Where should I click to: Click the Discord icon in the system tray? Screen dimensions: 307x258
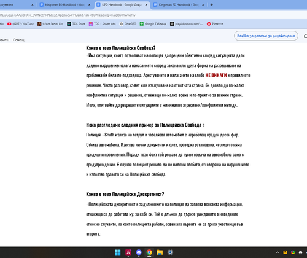300,252
